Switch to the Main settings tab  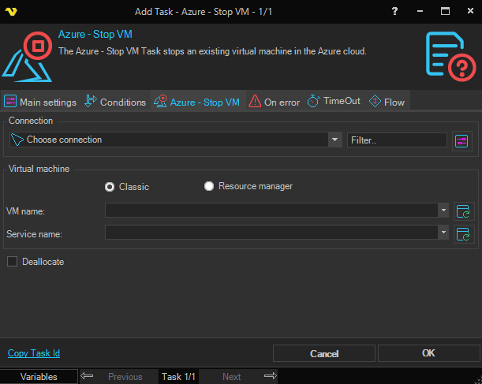(x=40, y=102)
